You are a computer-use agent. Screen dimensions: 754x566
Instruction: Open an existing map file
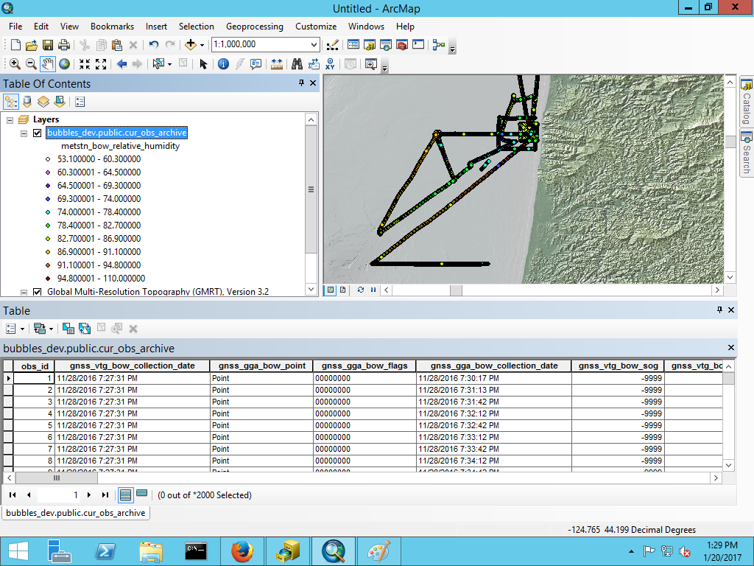point(31,45)
